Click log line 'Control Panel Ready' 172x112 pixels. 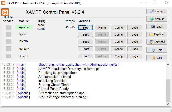pos(53,89)
